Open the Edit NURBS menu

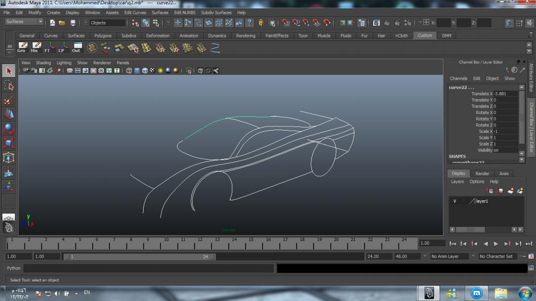184,12
